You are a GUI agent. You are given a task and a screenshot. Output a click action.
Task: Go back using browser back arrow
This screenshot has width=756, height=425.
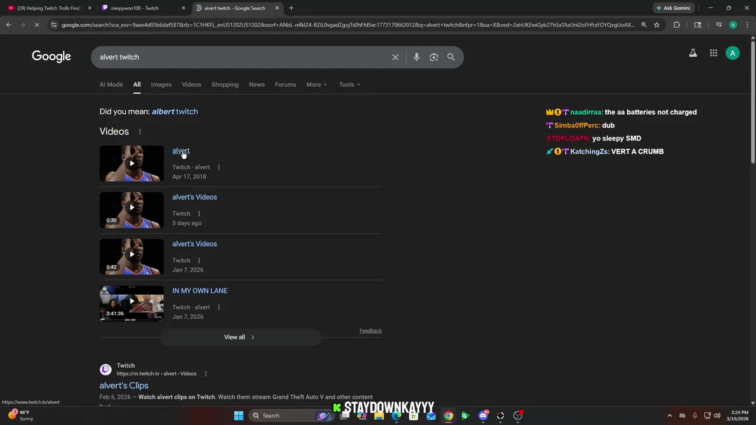pyautogui.click(x=8, y=25)
